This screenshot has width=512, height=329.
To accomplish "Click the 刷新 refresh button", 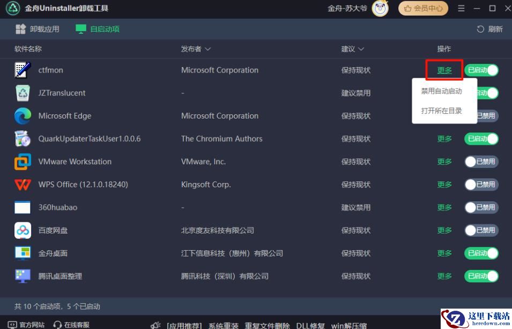I will pos(489,29).
